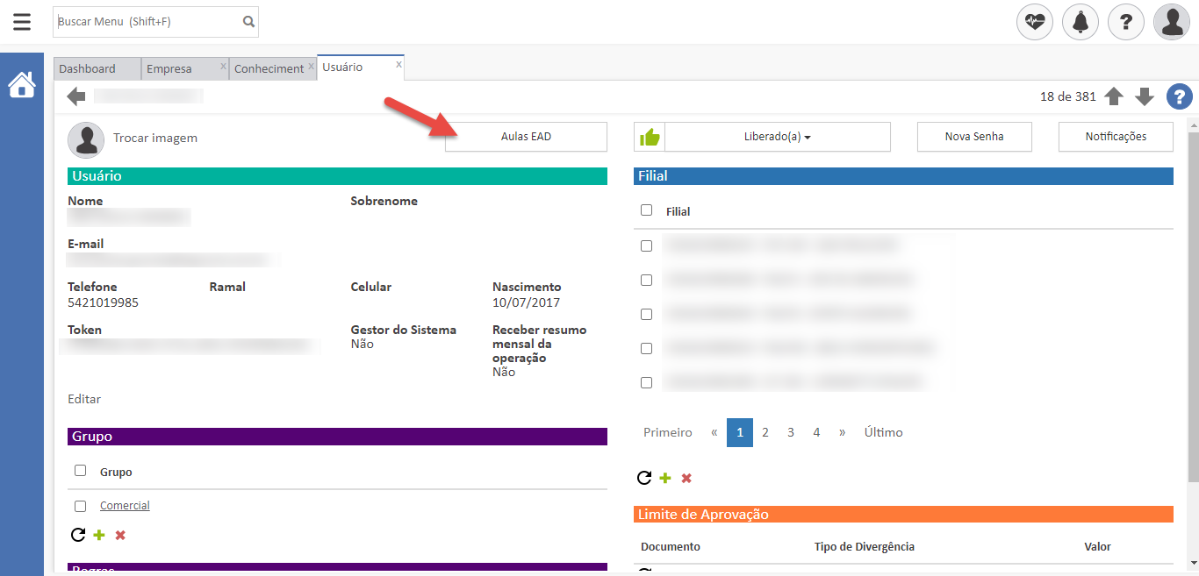
Task: Click green plus to add a Filial
Action: [x=665, y=478]
